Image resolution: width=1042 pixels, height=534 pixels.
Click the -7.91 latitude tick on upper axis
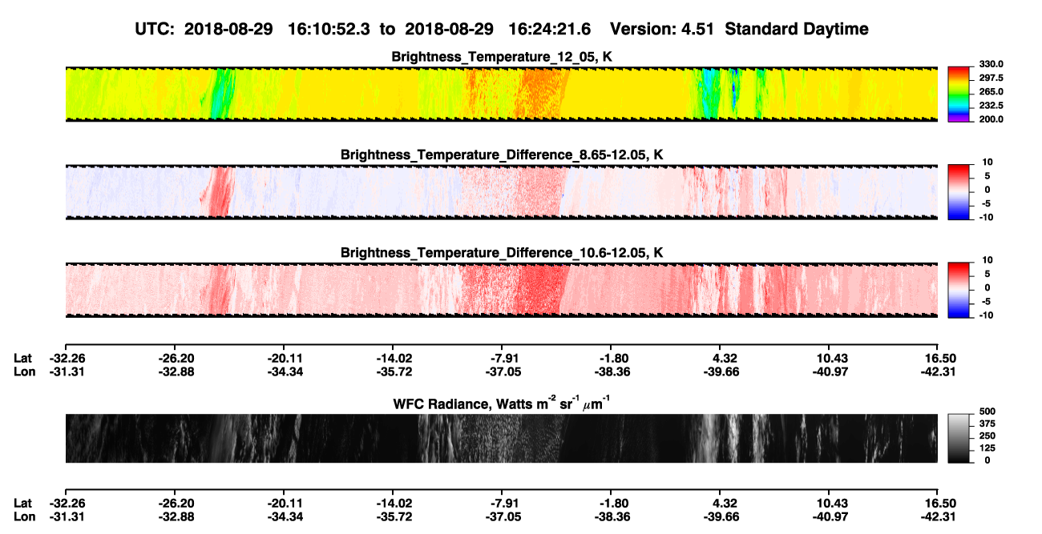point(505,359)
